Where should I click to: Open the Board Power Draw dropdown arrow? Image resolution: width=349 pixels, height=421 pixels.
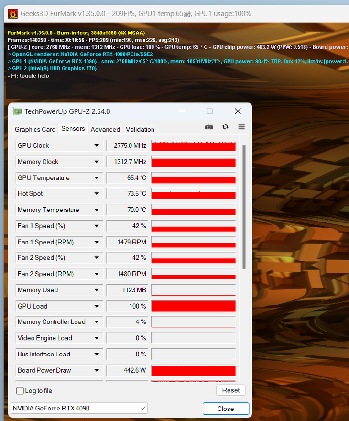point(97,370)
